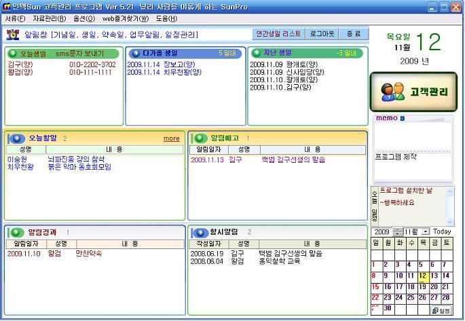Image resolution: width=465 pixels, height=321 pixels.
Task: Click 프로그램 설치한 날 schedule note
Action: 406,191
